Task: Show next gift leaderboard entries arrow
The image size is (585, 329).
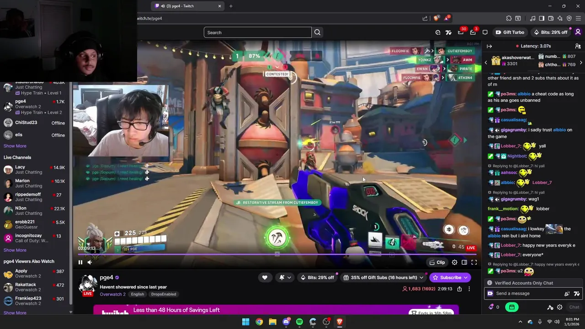Action: (581, 62)
